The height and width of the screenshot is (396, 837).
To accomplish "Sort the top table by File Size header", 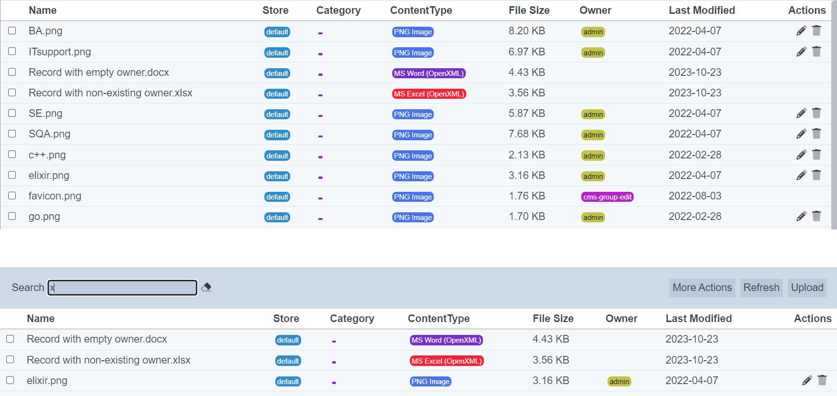I will click(529, 10).
